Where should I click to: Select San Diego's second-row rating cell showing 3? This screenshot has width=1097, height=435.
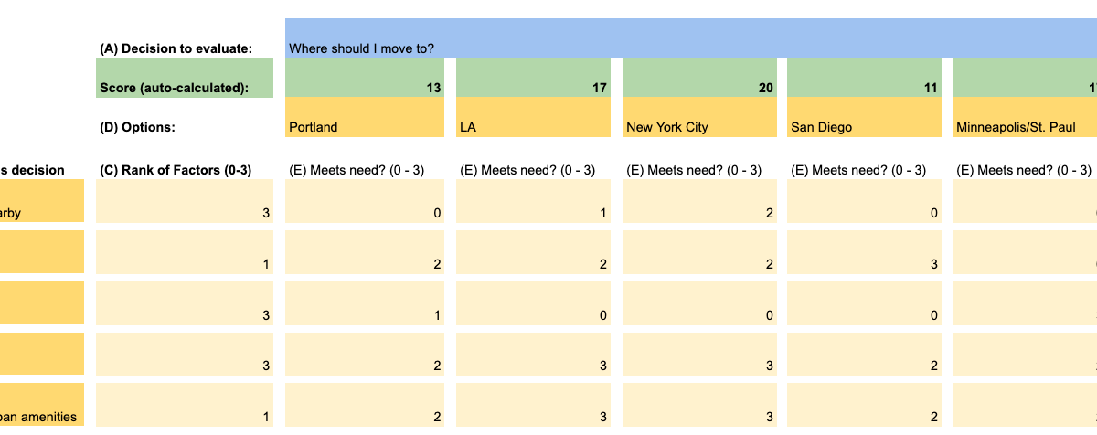tap(864, 251)
